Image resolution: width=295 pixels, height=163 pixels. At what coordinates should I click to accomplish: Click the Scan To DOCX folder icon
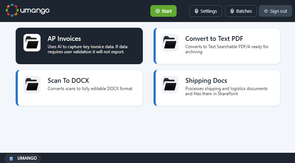tap(32, 85)
